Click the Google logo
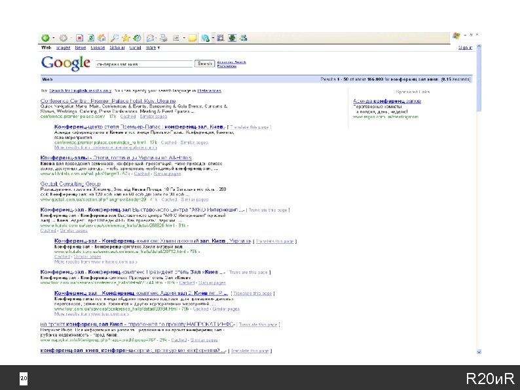Viewport: 520px width, 390px height. (65, 63)
